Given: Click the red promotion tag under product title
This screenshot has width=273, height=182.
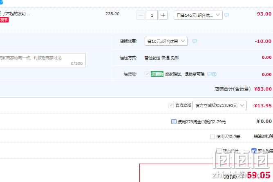Looking at the screenshot, I should tap(4, 20).
